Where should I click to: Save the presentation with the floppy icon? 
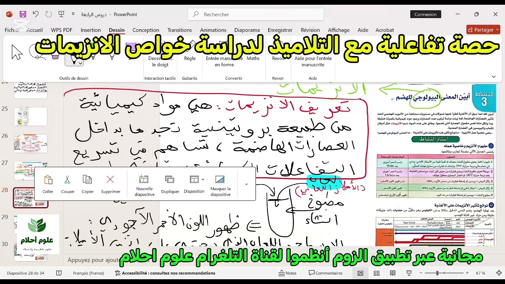click(x=23, y=14)
